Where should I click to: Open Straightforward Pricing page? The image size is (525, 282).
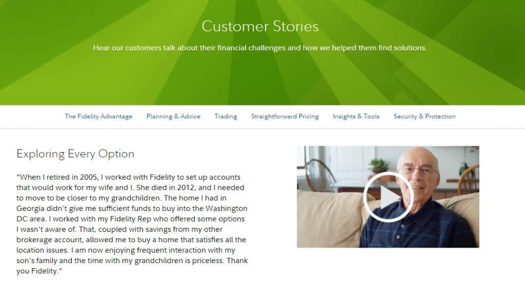click(285, 116)
